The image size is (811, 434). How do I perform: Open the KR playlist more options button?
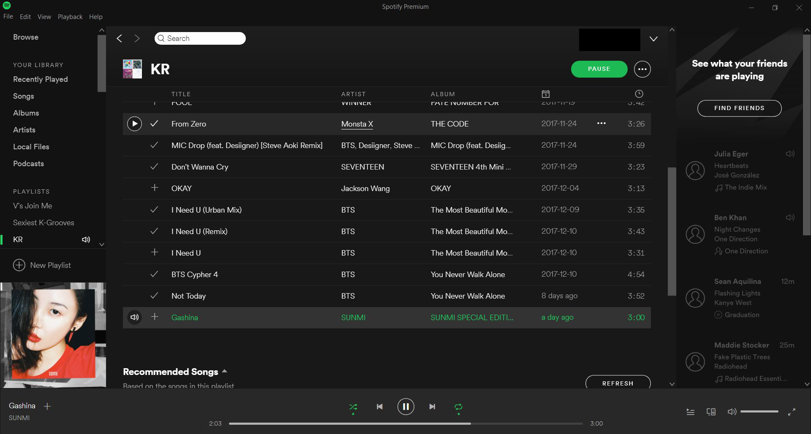point(642,69)
